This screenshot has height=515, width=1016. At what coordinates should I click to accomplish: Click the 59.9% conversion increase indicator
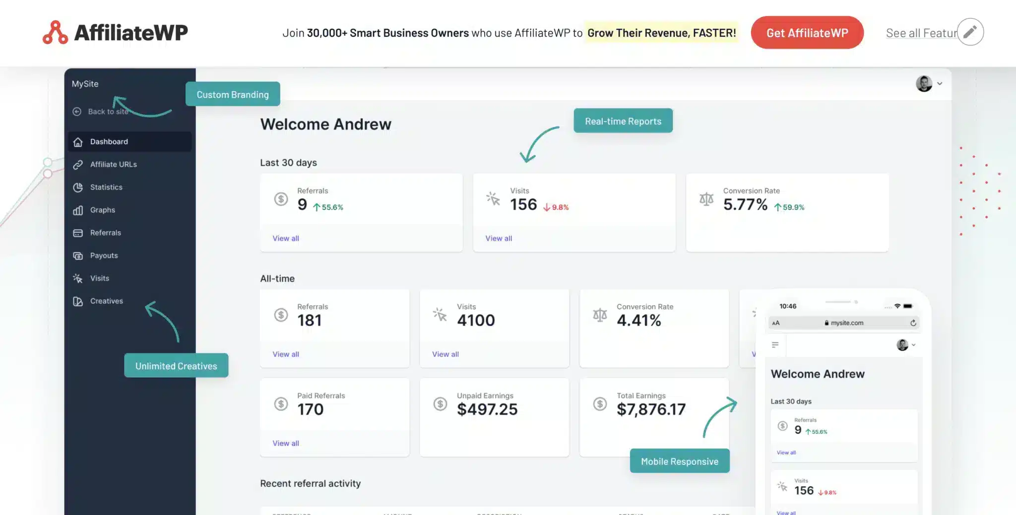pos(789,207)
